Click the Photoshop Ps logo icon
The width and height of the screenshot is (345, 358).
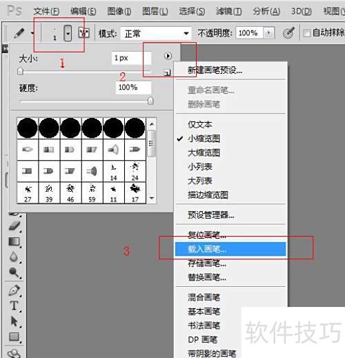(x=14, y=10)
